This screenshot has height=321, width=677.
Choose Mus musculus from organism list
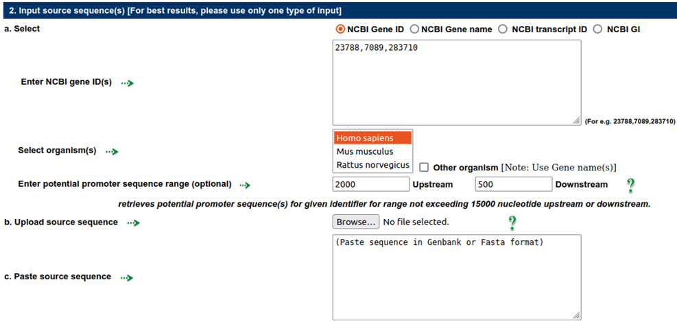pos(372,151)
